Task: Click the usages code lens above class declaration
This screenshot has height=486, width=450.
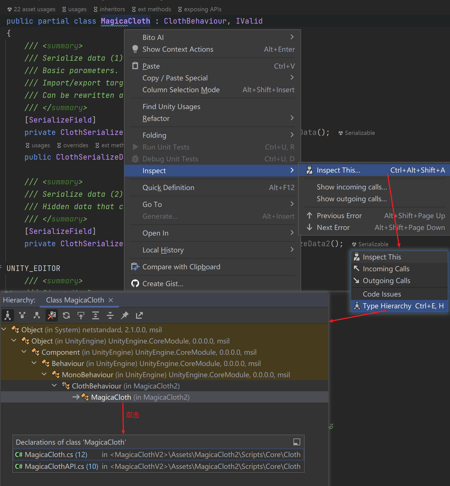Action: point(74,9)
